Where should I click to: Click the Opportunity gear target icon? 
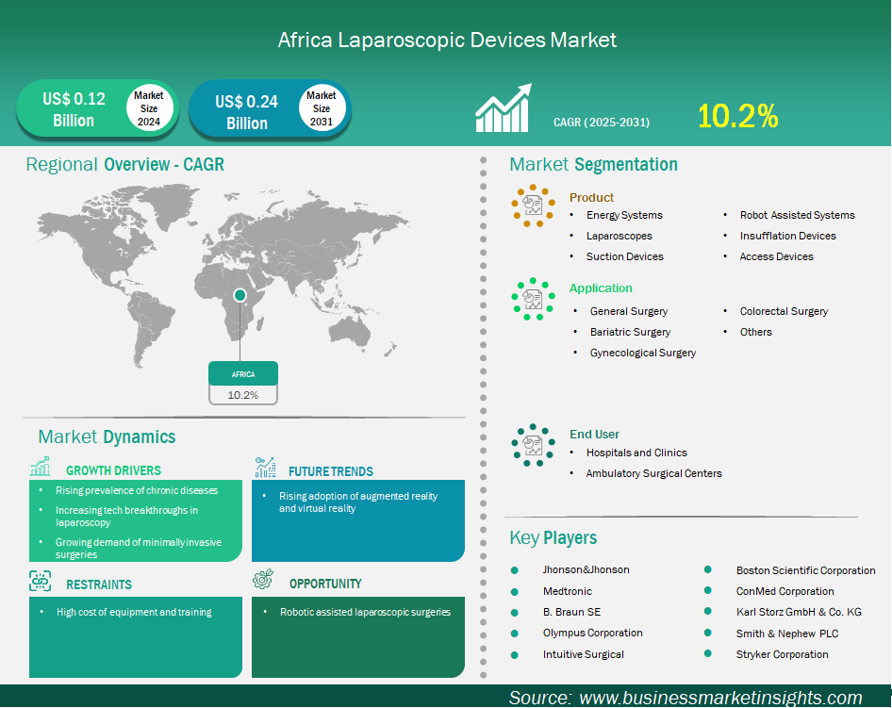pos(263,579)
